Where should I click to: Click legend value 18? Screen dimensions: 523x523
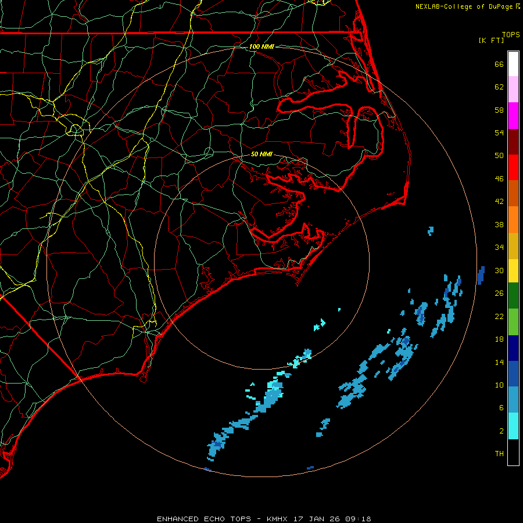[x=499, y=339]
